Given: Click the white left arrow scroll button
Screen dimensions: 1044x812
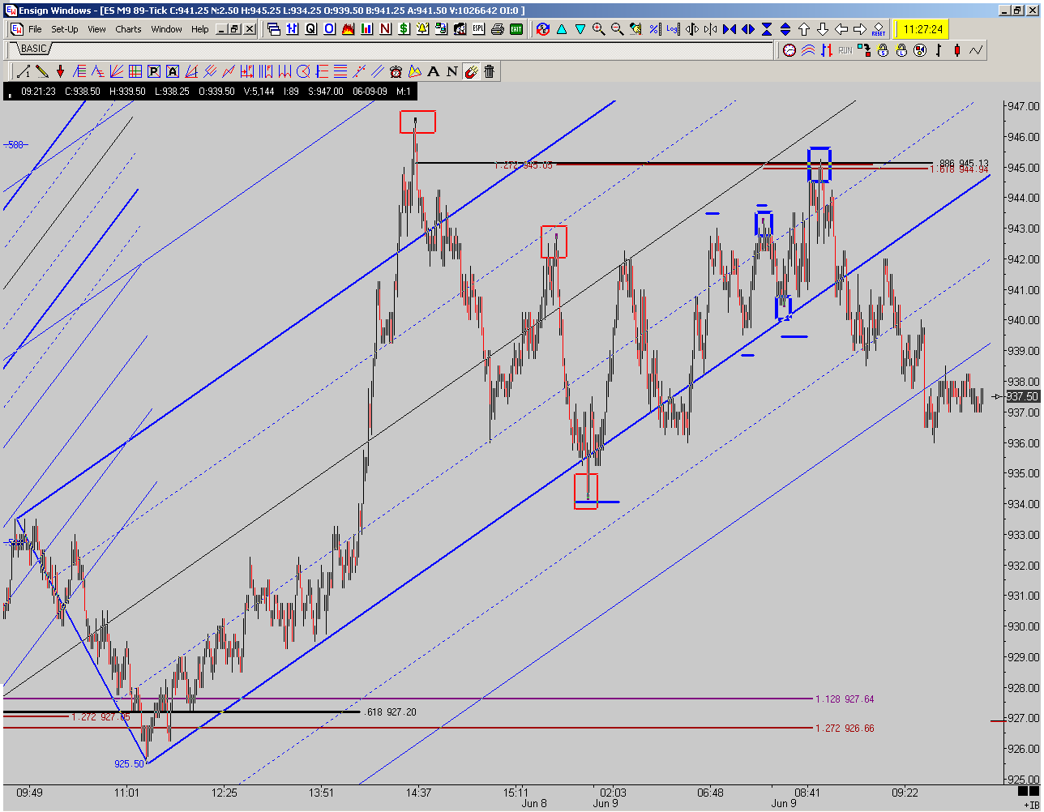Looking at the screenshot, I should point(841,29).
